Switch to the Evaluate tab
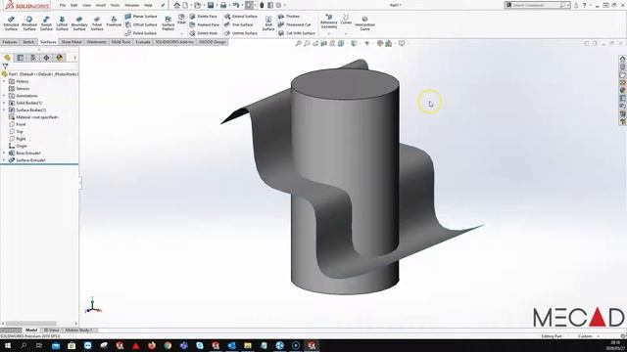This screenshot has height=352, width=627. click(x=143, y=42)
